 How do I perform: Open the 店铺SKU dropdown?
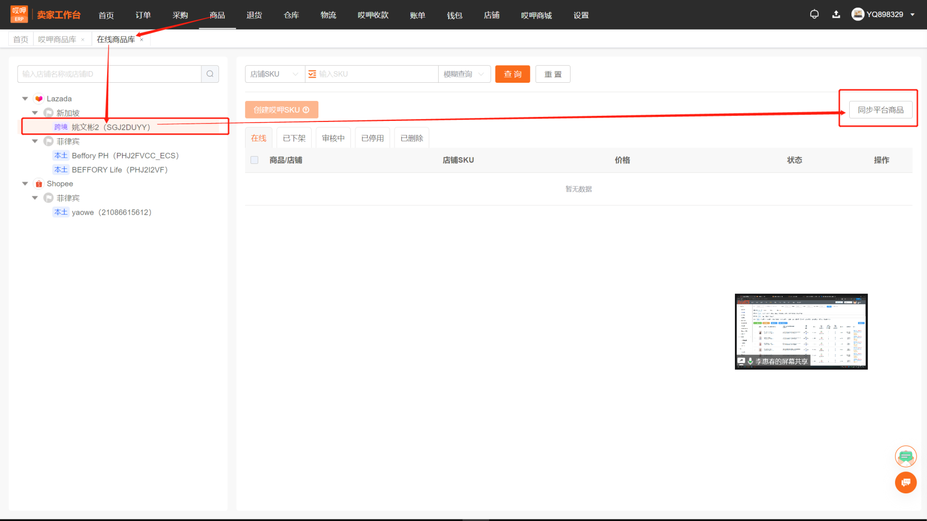[x=275, y=74]
